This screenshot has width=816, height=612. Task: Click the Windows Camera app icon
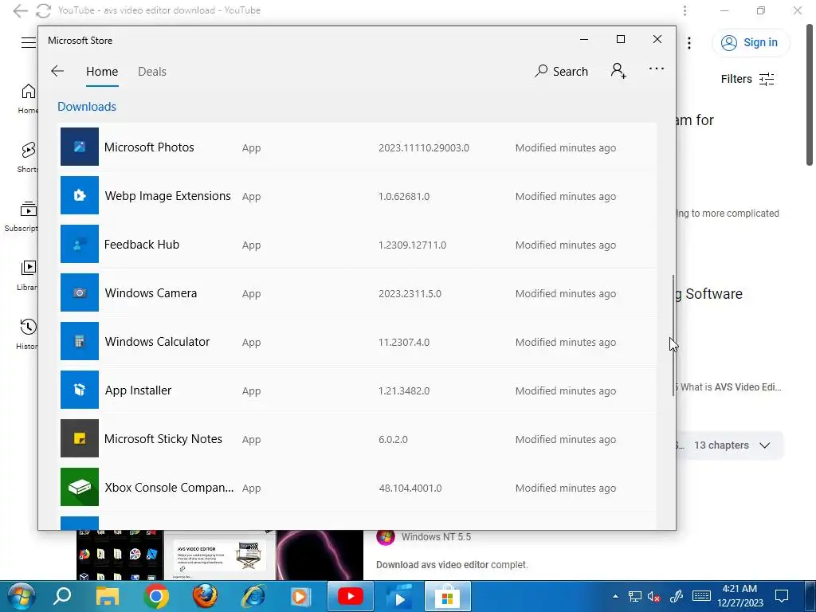[x=79, y=292]
